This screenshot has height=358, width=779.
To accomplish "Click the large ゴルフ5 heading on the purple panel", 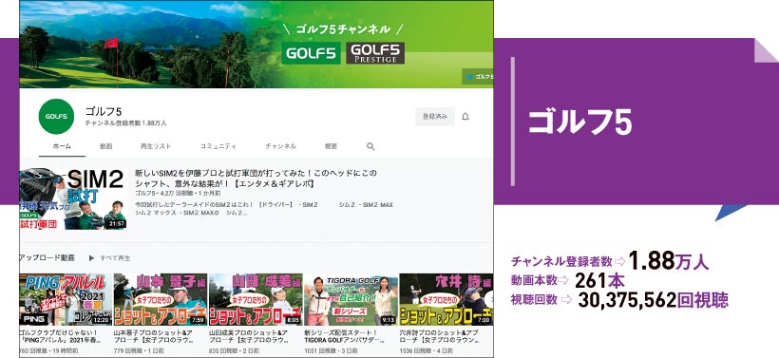I will point(579,122).
